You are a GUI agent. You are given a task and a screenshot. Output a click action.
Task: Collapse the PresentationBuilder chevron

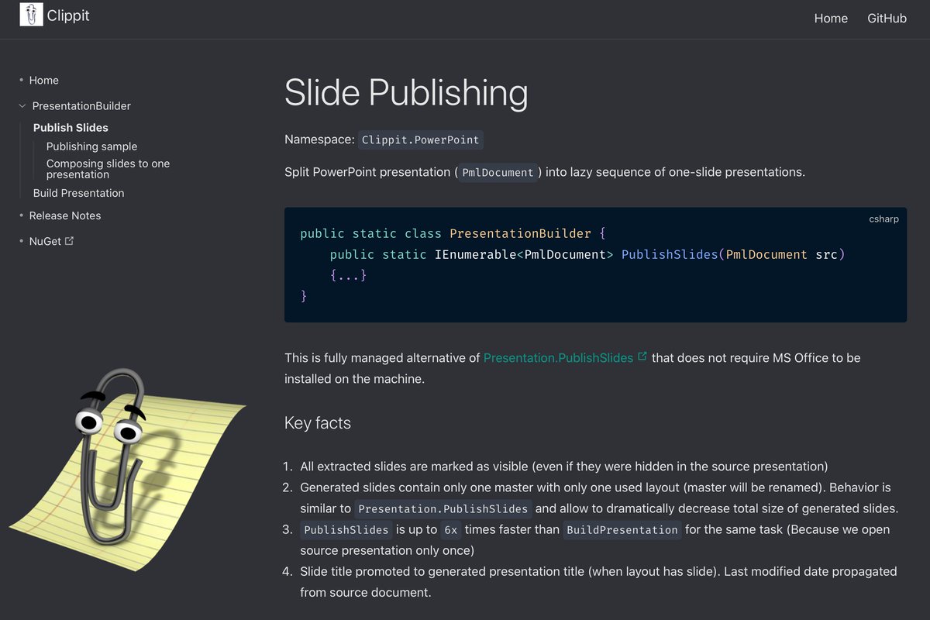[x=22, y=106]
